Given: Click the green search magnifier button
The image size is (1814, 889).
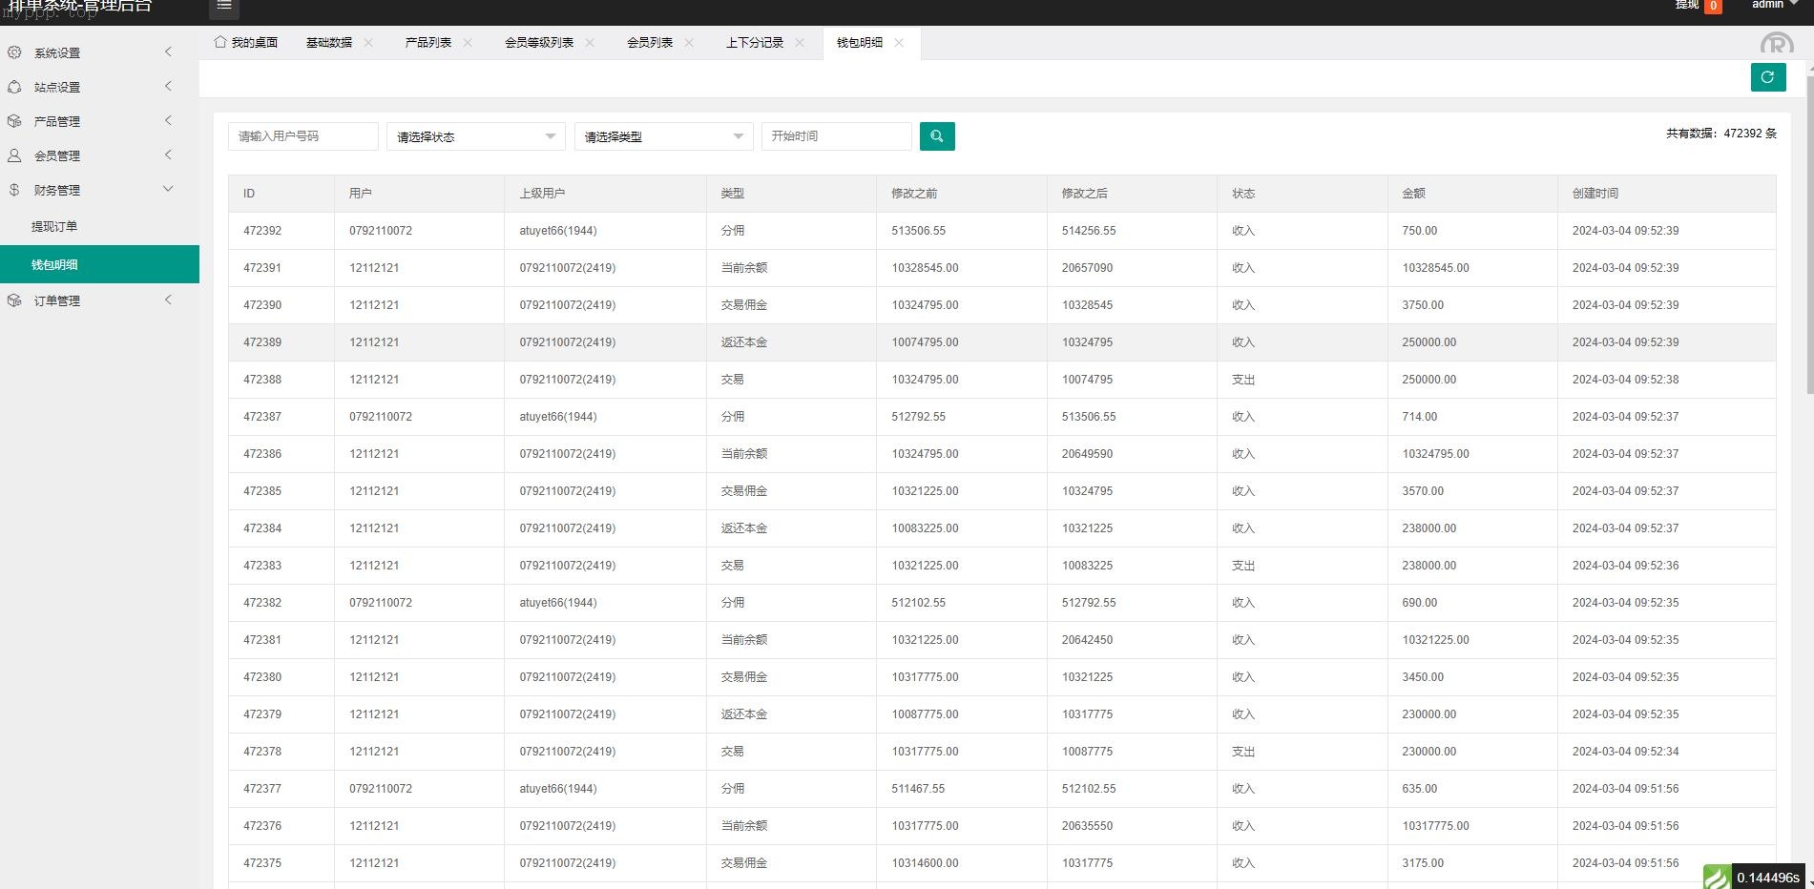Looking at the screenshot, I should click(936, 136).
